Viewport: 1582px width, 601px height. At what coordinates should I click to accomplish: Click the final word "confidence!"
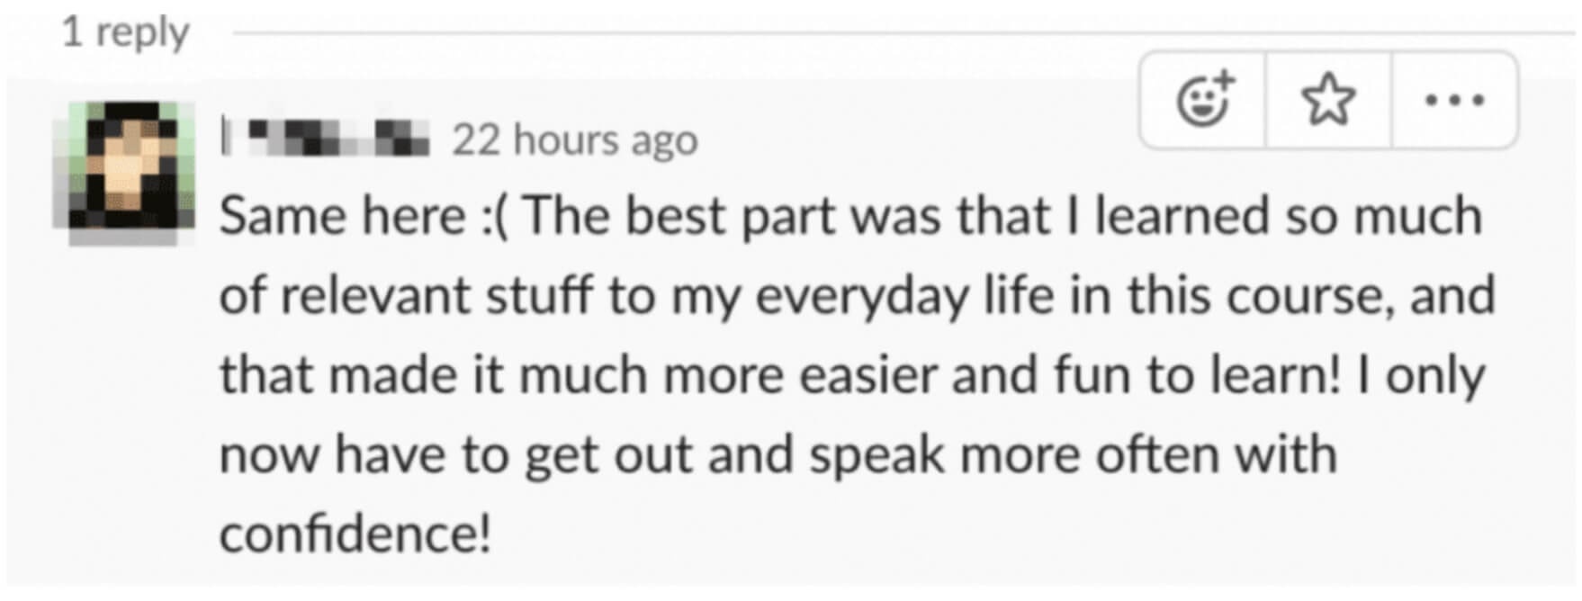(x=355, y=534)
